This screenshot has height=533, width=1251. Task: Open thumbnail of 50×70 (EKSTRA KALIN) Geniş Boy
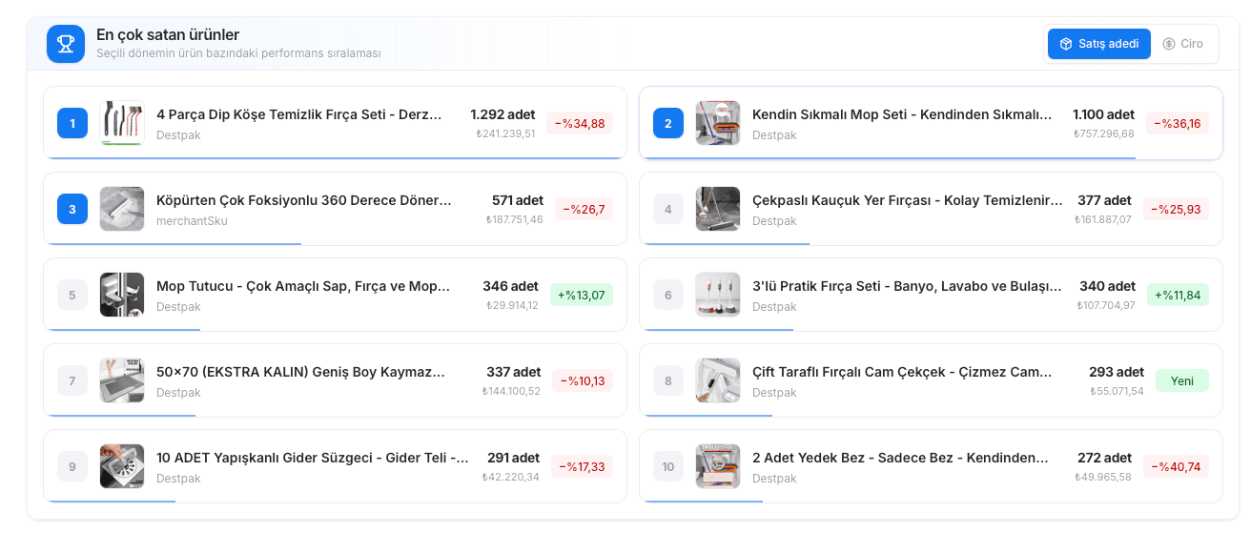(x=122, y=380)
